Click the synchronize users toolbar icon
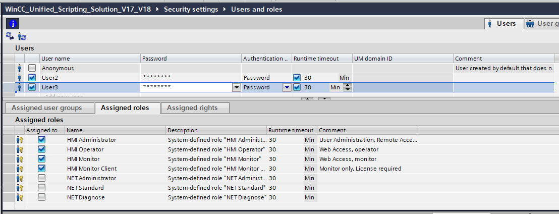This screenshot has height=214, width=559. (x=10, y=36)
